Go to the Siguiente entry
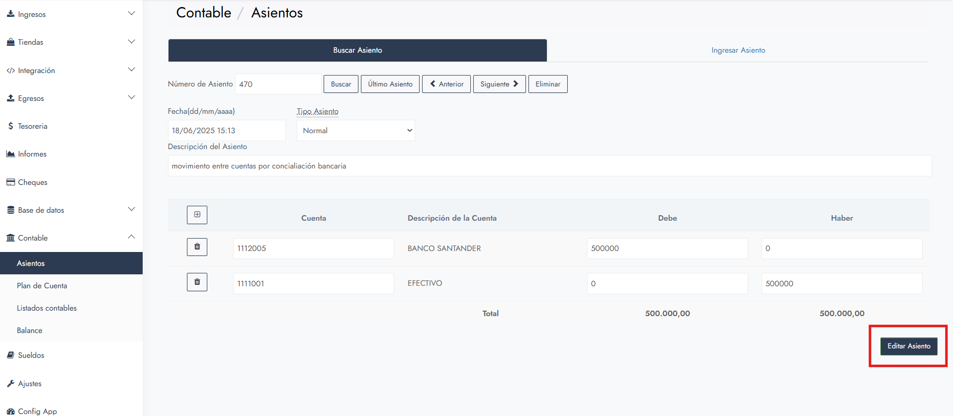The width and height of the screenshot is (953, 416). click(x=499, y=84)
